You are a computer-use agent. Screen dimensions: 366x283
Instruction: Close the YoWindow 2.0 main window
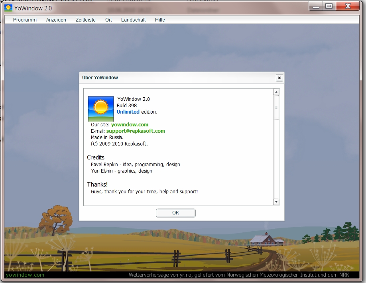[x=348, y=6]
